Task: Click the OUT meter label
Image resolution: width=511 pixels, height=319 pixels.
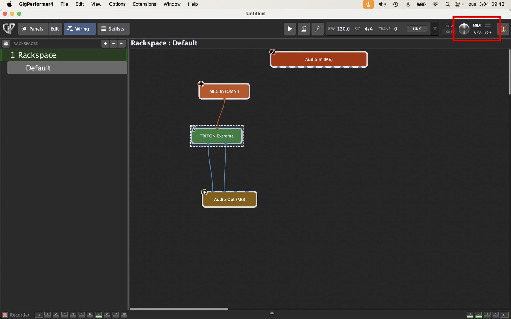Action: (x=504, y=315)
